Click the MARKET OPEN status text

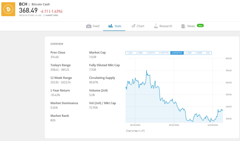(x=52, y=15)
